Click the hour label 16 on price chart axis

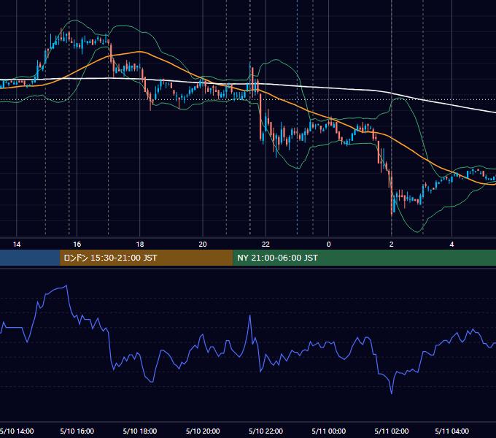pyautogui.click(x=77, y=245)
